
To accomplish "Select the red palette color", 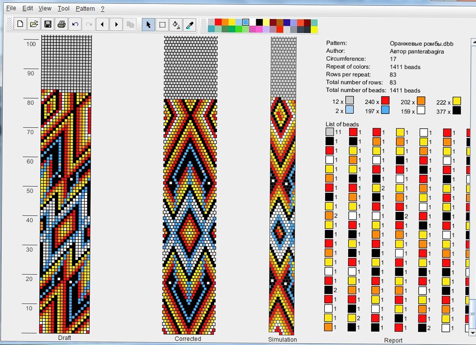I will [x=218, y=22].
